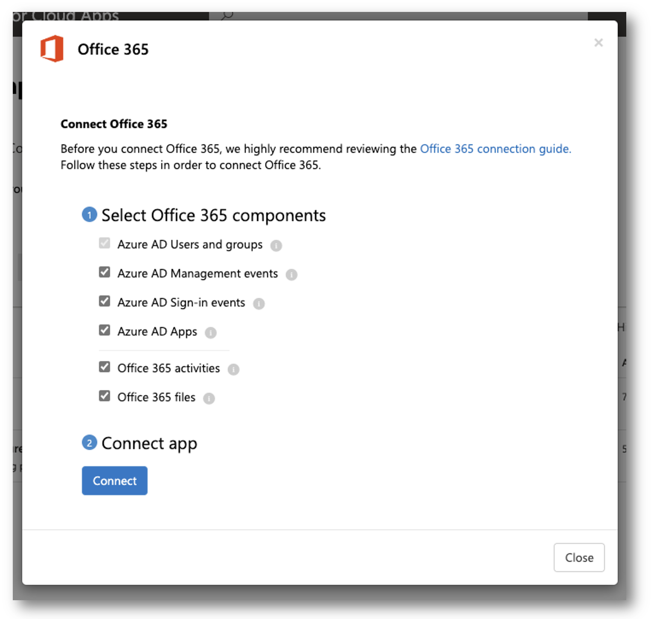Image resolution: width=651 pixels, height=619 pixels.
Task: Click info icon beside Azure AD Sign-in events
Action: pos(259,304)
